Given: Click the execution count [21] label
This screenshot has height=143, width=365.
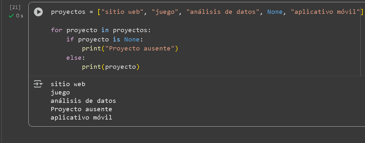Looking at the screenshot, I should click(x=15, y=7).
